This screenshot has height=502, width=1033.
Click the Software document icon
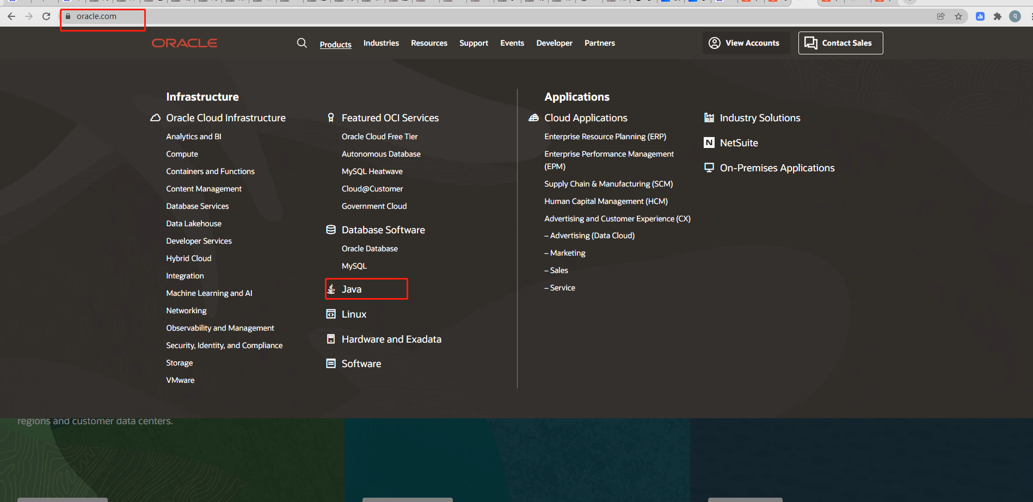(331, 363)
